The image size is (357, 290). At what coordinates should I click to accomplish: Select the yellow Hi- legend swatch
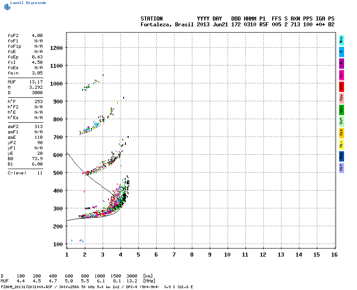[341, 145]
